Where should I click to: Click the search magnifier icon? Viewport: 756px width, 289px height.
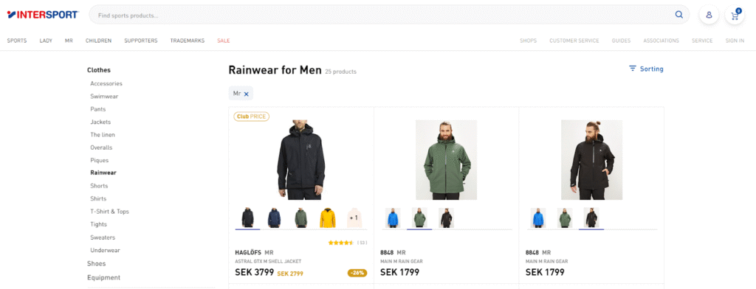point(679,15)
